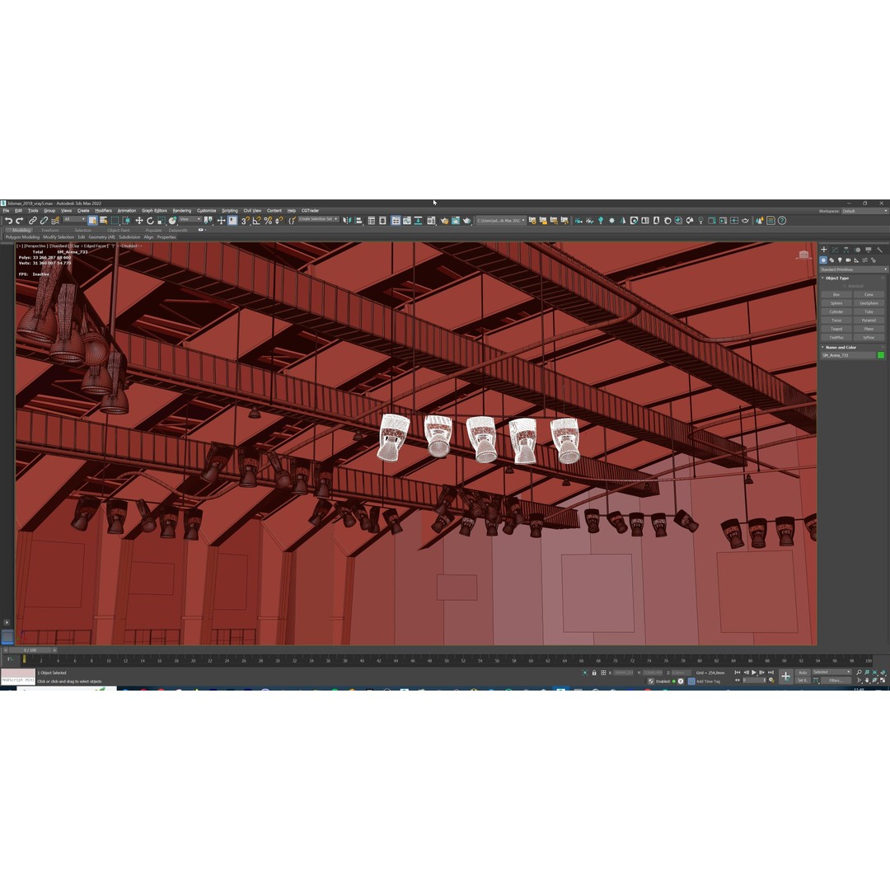Open reference coordinate system 'View' dropdown

190,220
